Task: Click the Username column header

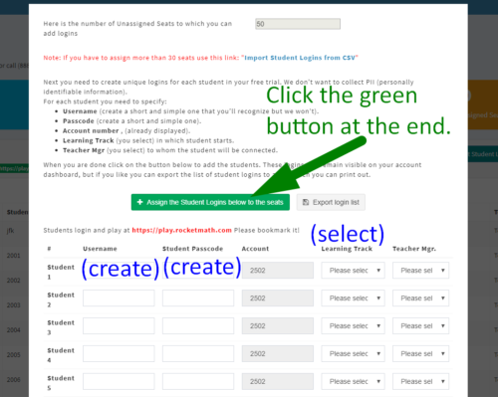Action: point(100,249)
